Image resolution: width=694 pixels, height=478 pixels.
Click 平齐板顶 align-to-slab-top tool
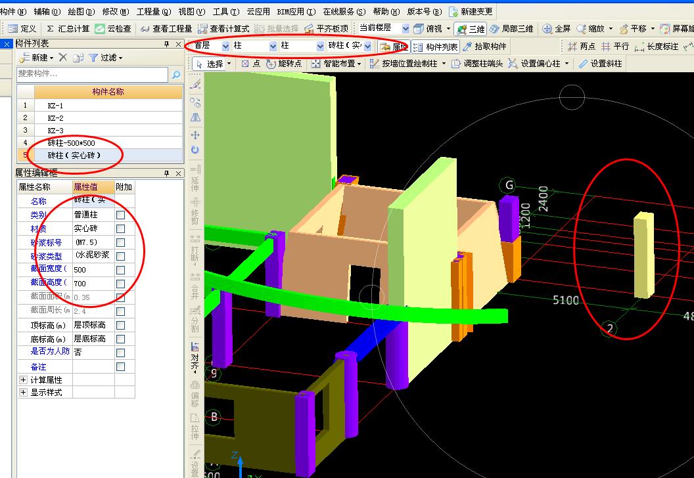(x=327, y=29)
